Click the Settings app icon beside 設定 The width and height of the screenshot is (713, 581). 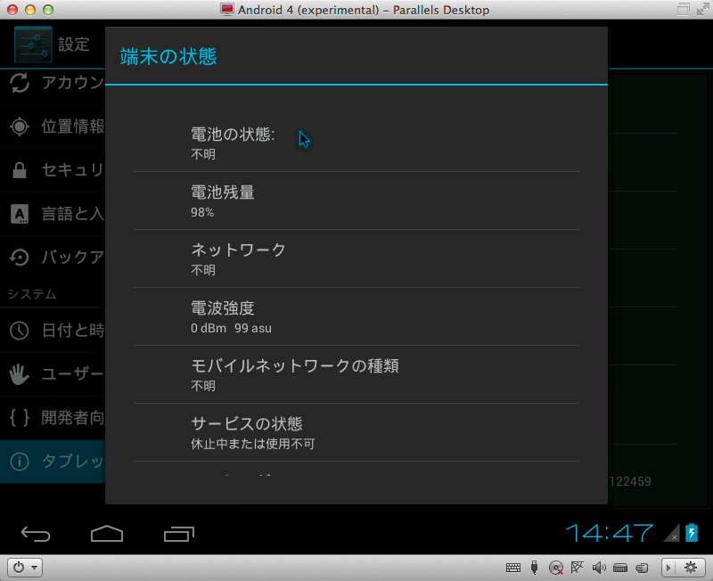[x=33, y=44]
